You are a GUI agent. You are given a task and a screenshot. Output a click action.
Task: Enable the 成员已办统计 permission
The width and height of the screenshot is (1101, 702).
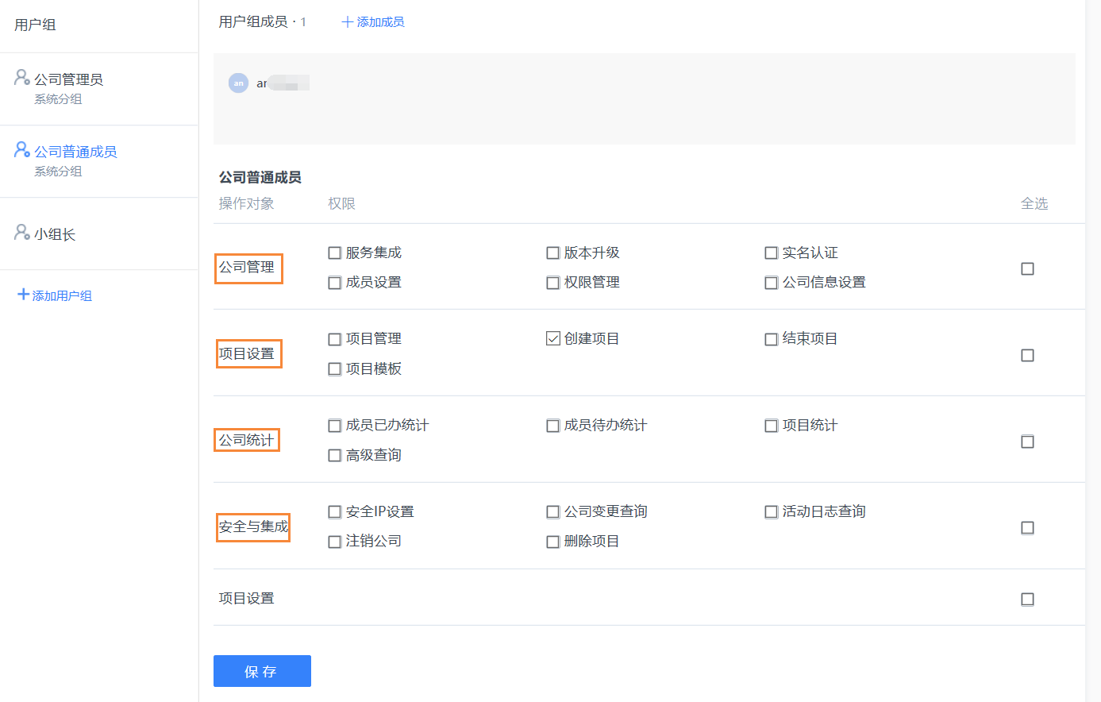335,426
